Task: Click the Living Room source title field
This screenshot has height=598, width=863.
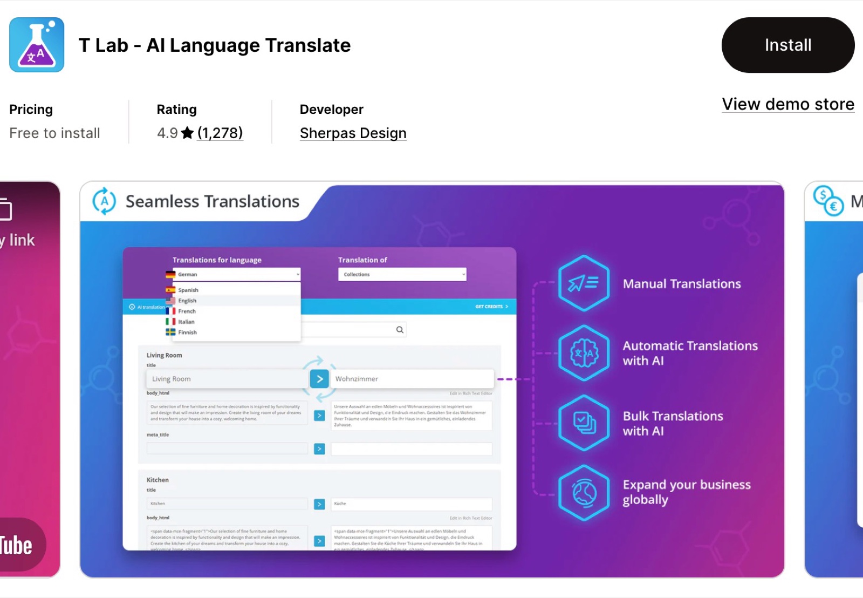Action: (x=227, y=379)
